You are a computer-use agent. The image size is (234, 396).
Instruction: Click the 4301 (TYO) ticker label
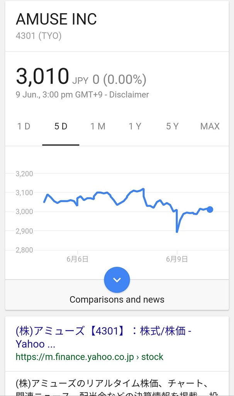point(39,36)
